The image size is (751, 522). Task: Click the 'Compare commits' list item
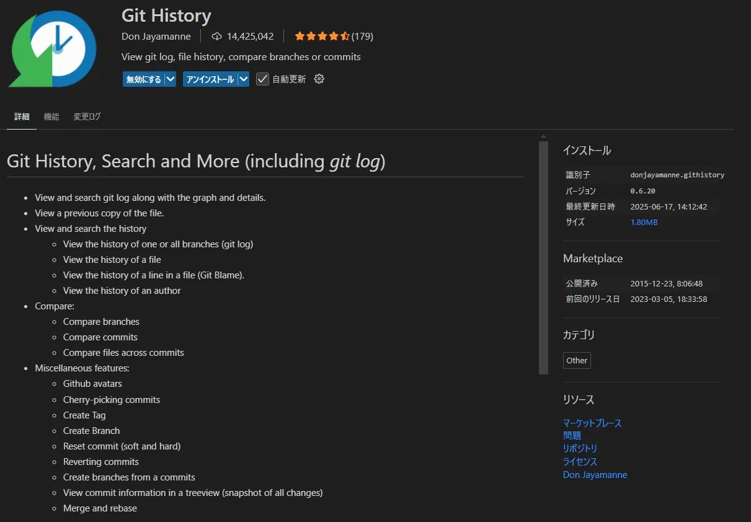click(x=100, y=337)
